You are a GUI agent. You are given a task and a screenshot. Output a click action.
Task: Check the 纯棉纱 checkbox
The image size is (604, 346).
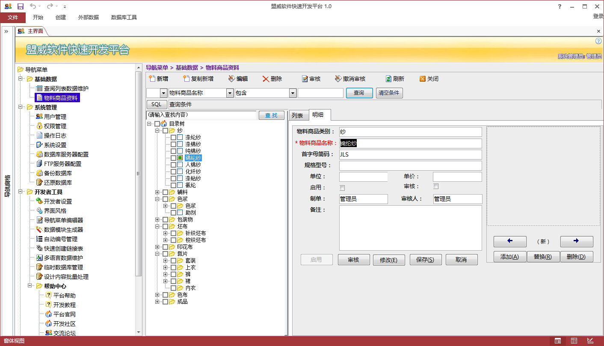(x=173, y=151)
